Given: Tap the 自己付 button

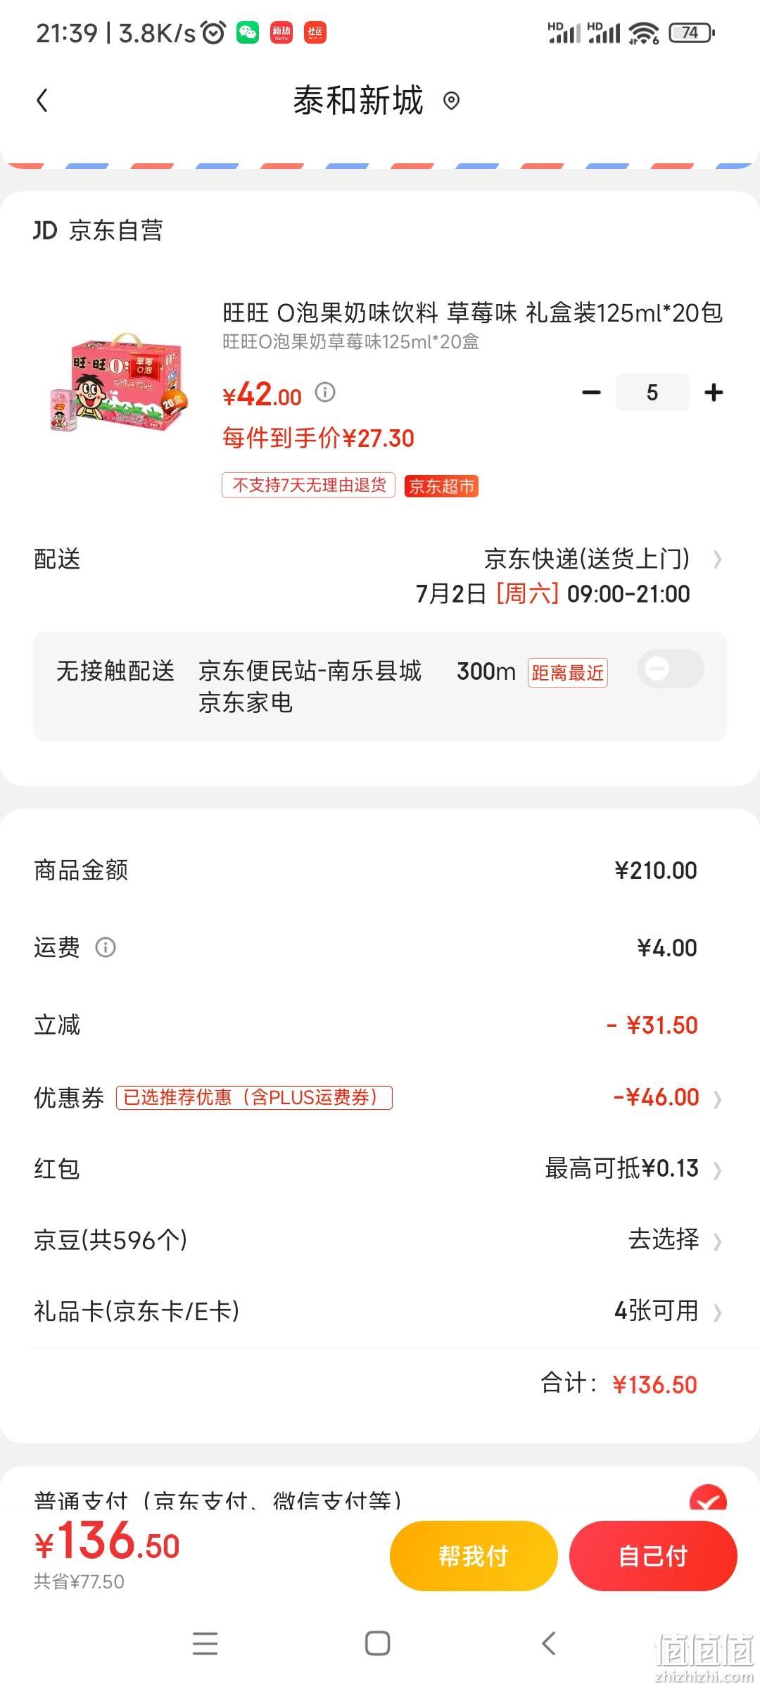Looking at the screenshot, I should [653, 1556].
